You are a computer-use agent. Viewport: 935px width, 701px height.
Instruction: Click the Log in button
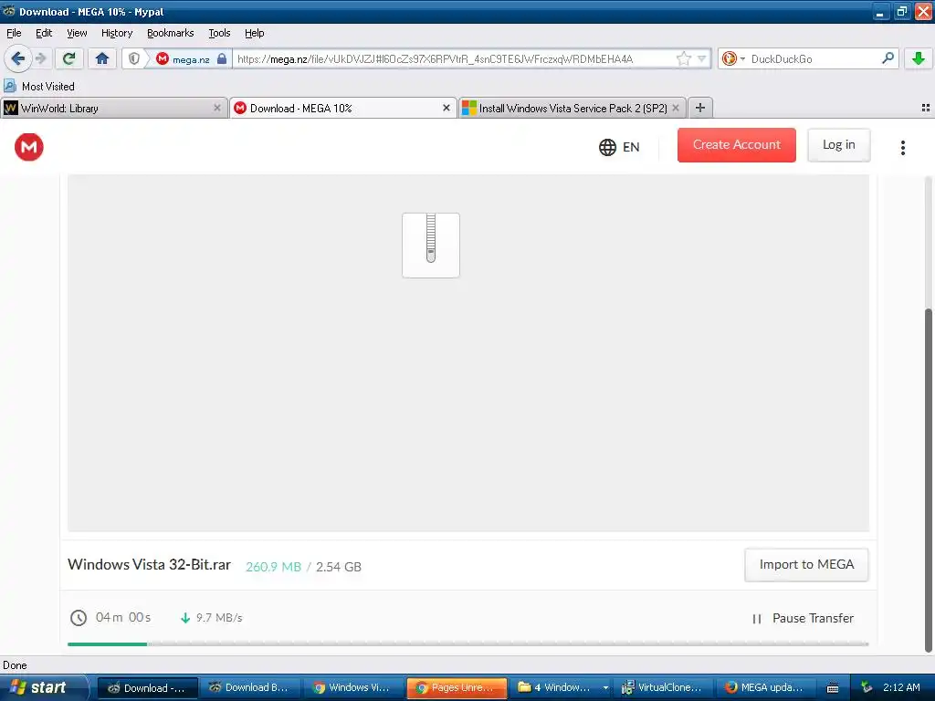[x=838, y=145]
